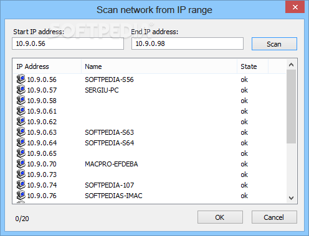Viewport: 309px width, 236px height.
Task: Confirm with the OK button
Action: tap(220, 217)
